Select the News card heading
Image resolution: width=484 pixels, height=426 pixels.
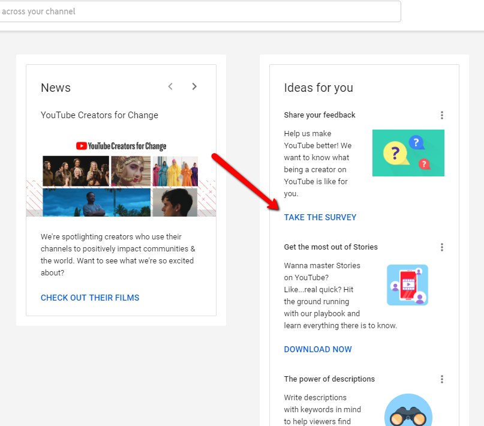click(x=56, y=88)
